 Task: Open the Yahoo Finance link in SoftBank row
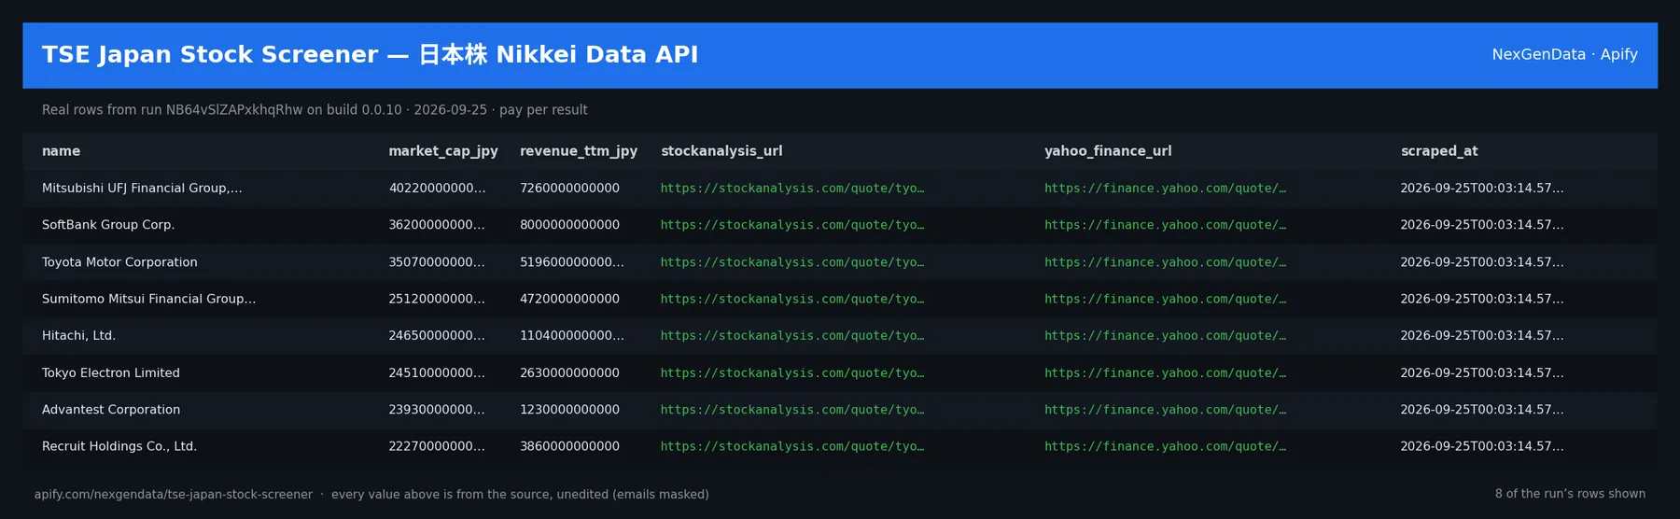pyautogui.click(x=1165, y=225)
